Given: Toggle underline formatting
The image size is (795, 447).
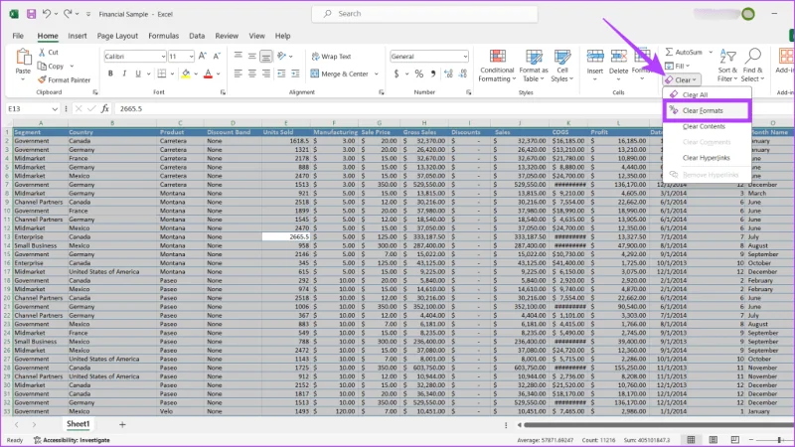Looking at the screenshot, I should (x=138, y=74).
